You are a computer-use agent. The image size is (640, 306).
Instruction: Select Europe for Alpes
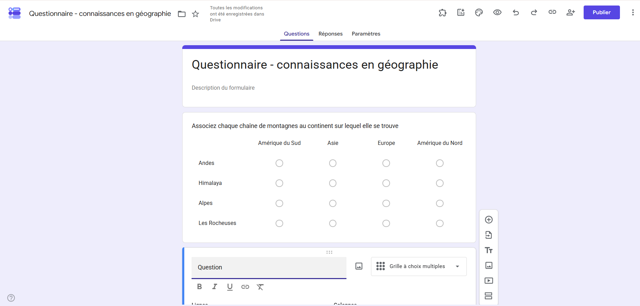point(386,203)
